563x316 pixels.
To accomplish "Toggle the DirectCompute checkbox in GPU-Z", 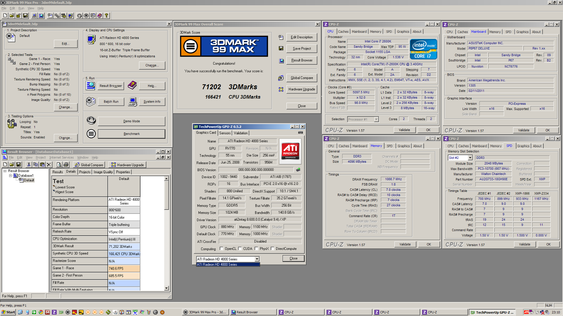I will 272,249.
